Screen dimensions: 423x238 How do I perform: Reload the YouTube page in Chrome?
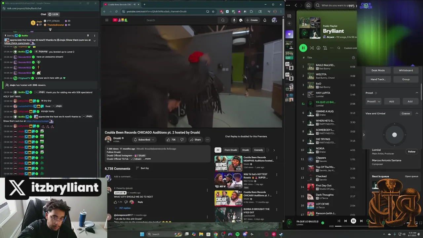(116, 12)
